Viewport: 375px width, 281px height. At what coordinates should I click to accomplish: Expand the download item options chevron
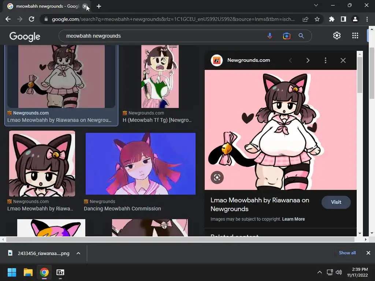(78, 253)
